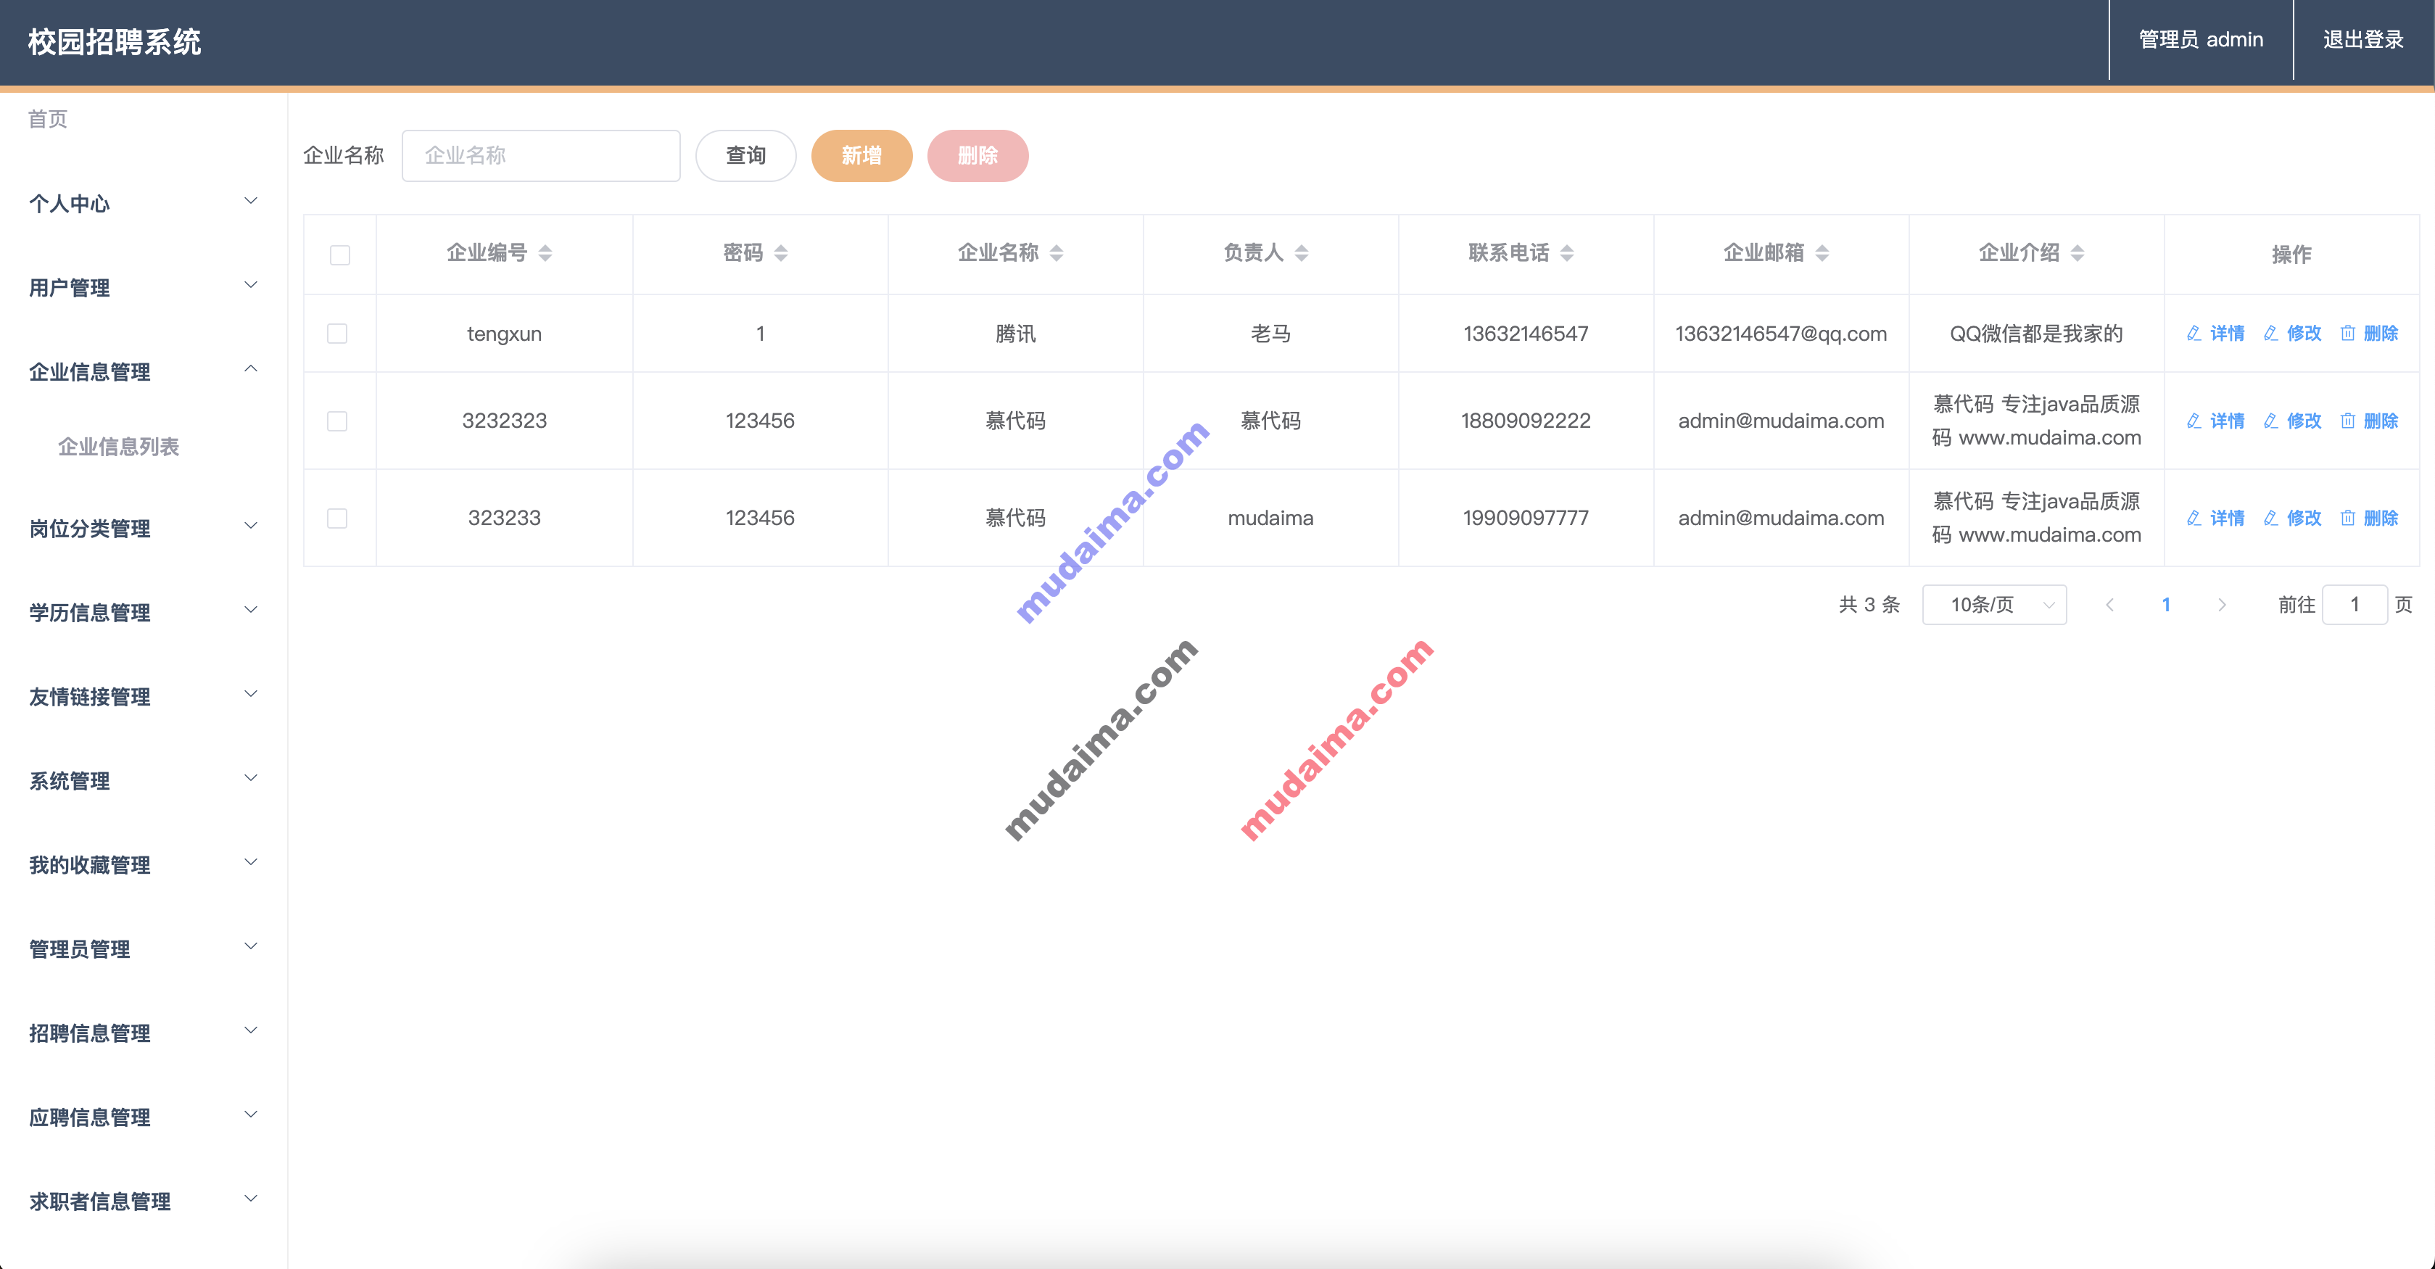Image resolution: width=2435 pixels, height=1269 pixels.
Task: Open 详情 for the tengxun row
Action: 2216,334
